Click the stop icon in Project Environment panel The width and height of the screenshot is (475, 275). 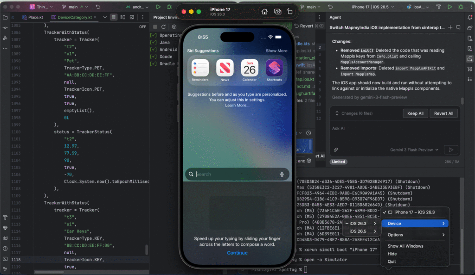click(155, 26)
